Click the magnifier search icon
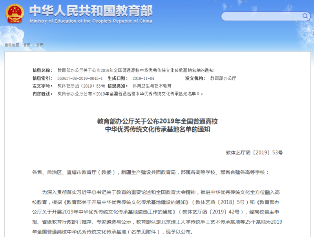This screenshot has height=237, width=314. pos(305,17)
